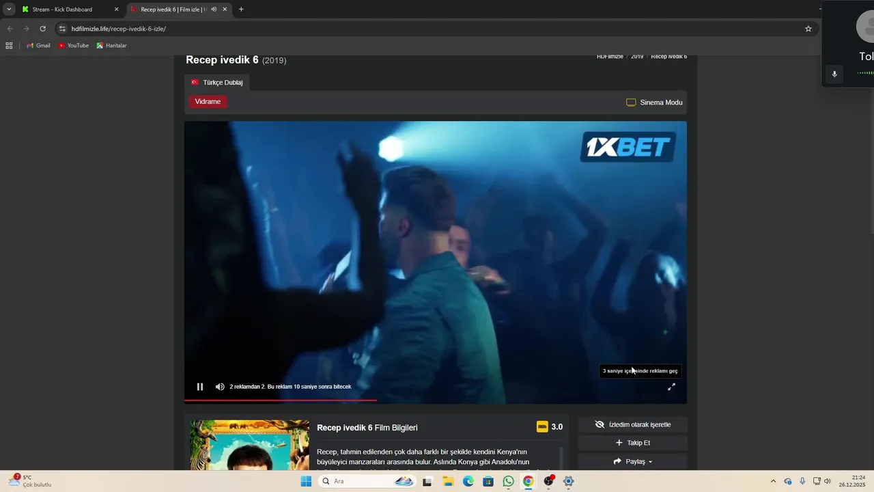Screen dimensions: 874x492
Task: Toggle Sinema Modu
Action: [x=654, y=102]
